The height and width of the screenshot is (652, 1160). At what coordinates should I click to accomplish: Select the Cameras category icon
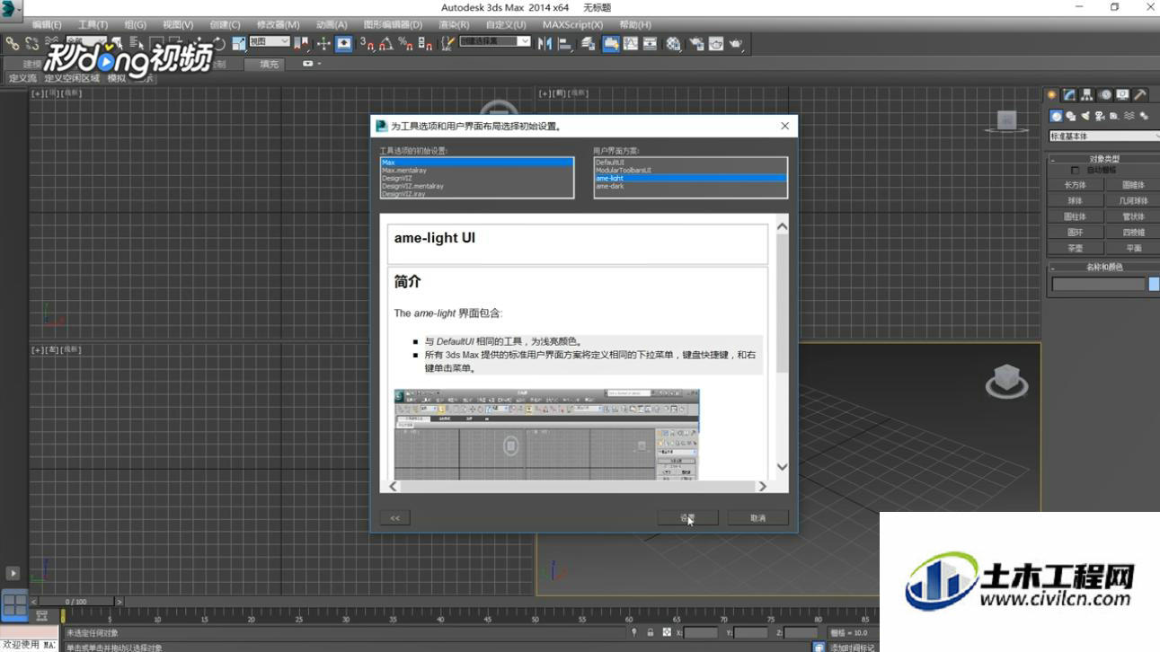(x=1100, y=116)
